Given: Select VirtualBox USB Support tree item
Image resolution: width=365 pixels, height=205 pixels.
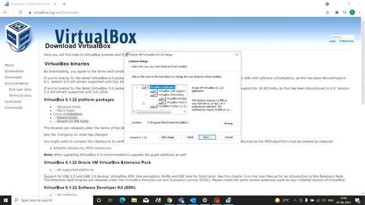Looking at the screenshot, I should (x=172, y=91).
